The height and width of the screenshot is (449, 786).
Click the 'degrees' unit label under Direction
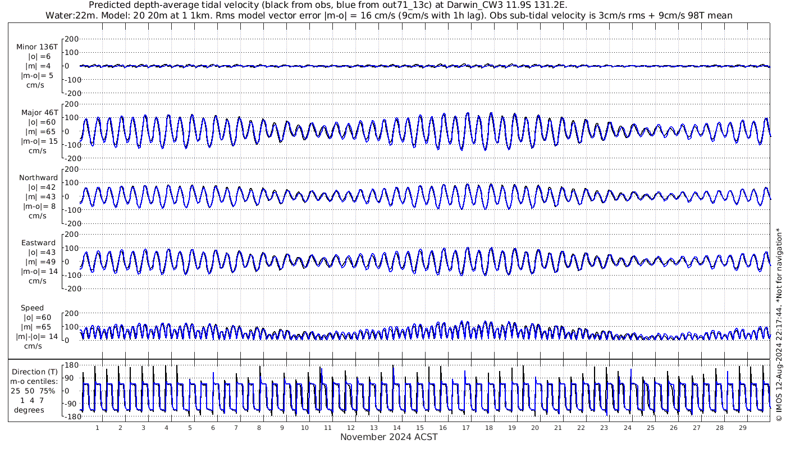coord(29,410)
